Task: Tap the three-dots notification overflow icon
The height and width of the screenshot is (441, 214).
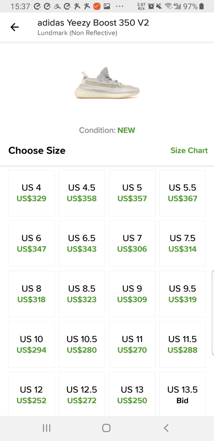Action: [x=119, y=6]
